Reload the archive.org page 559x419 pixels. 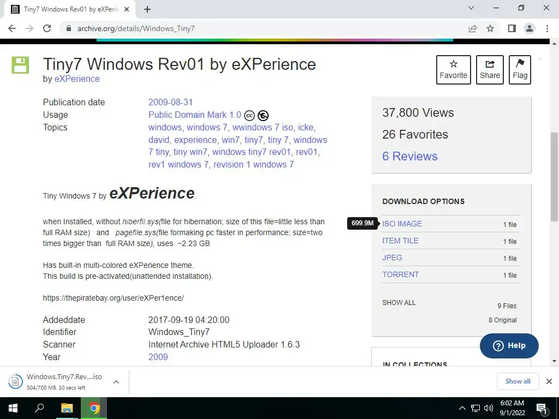(47, 28)
